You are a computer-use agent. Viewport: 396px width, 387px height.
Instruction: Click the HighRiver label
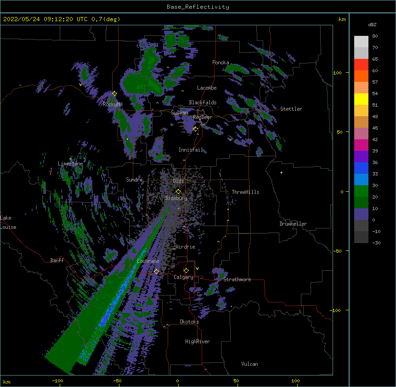click(198, 341)
